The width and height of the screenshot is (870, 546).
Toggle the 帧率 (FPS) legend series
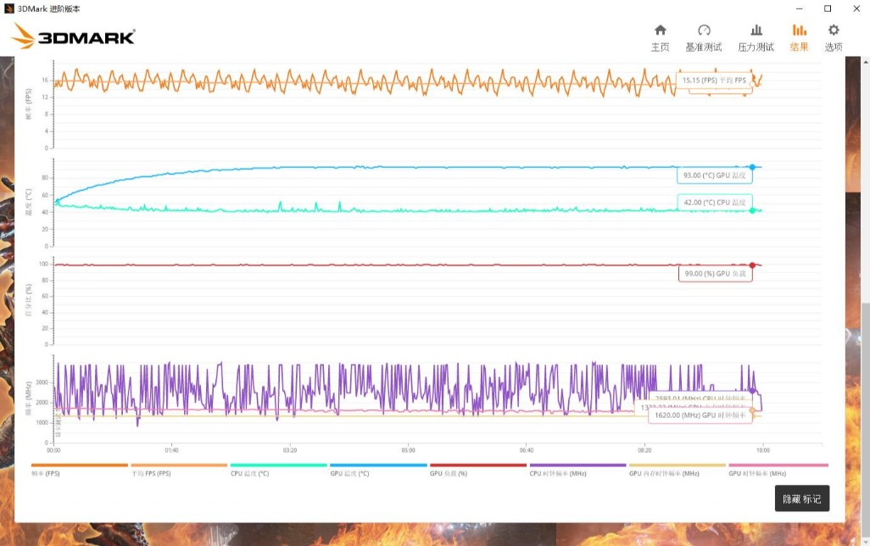pyautogui.click(x=80, y=470)
